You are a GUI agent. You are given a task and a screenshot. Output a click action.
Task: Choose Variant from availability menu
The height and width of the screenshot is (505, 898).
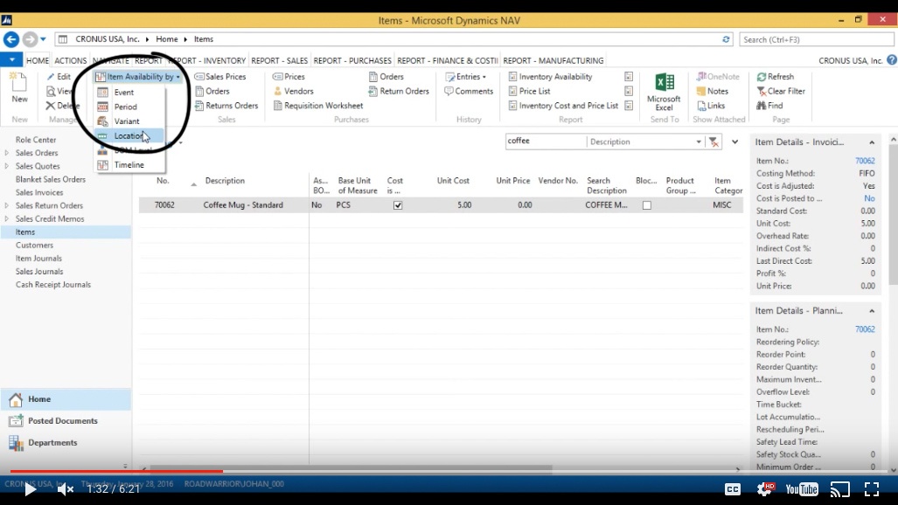[130, 121]
